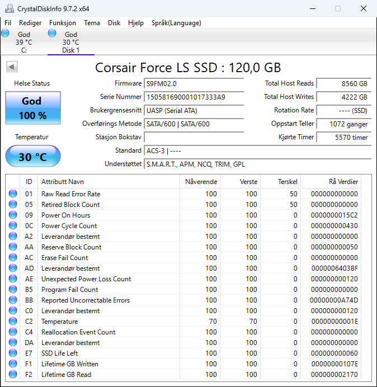Image resolution: width=377 pixels, height=387 pixels.
Task: Click the status icon for Temperature attribute
Action: click(13, 321)
